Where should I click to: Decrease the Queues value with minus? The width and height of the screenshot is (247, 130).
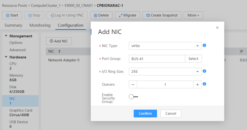point(133,85)
